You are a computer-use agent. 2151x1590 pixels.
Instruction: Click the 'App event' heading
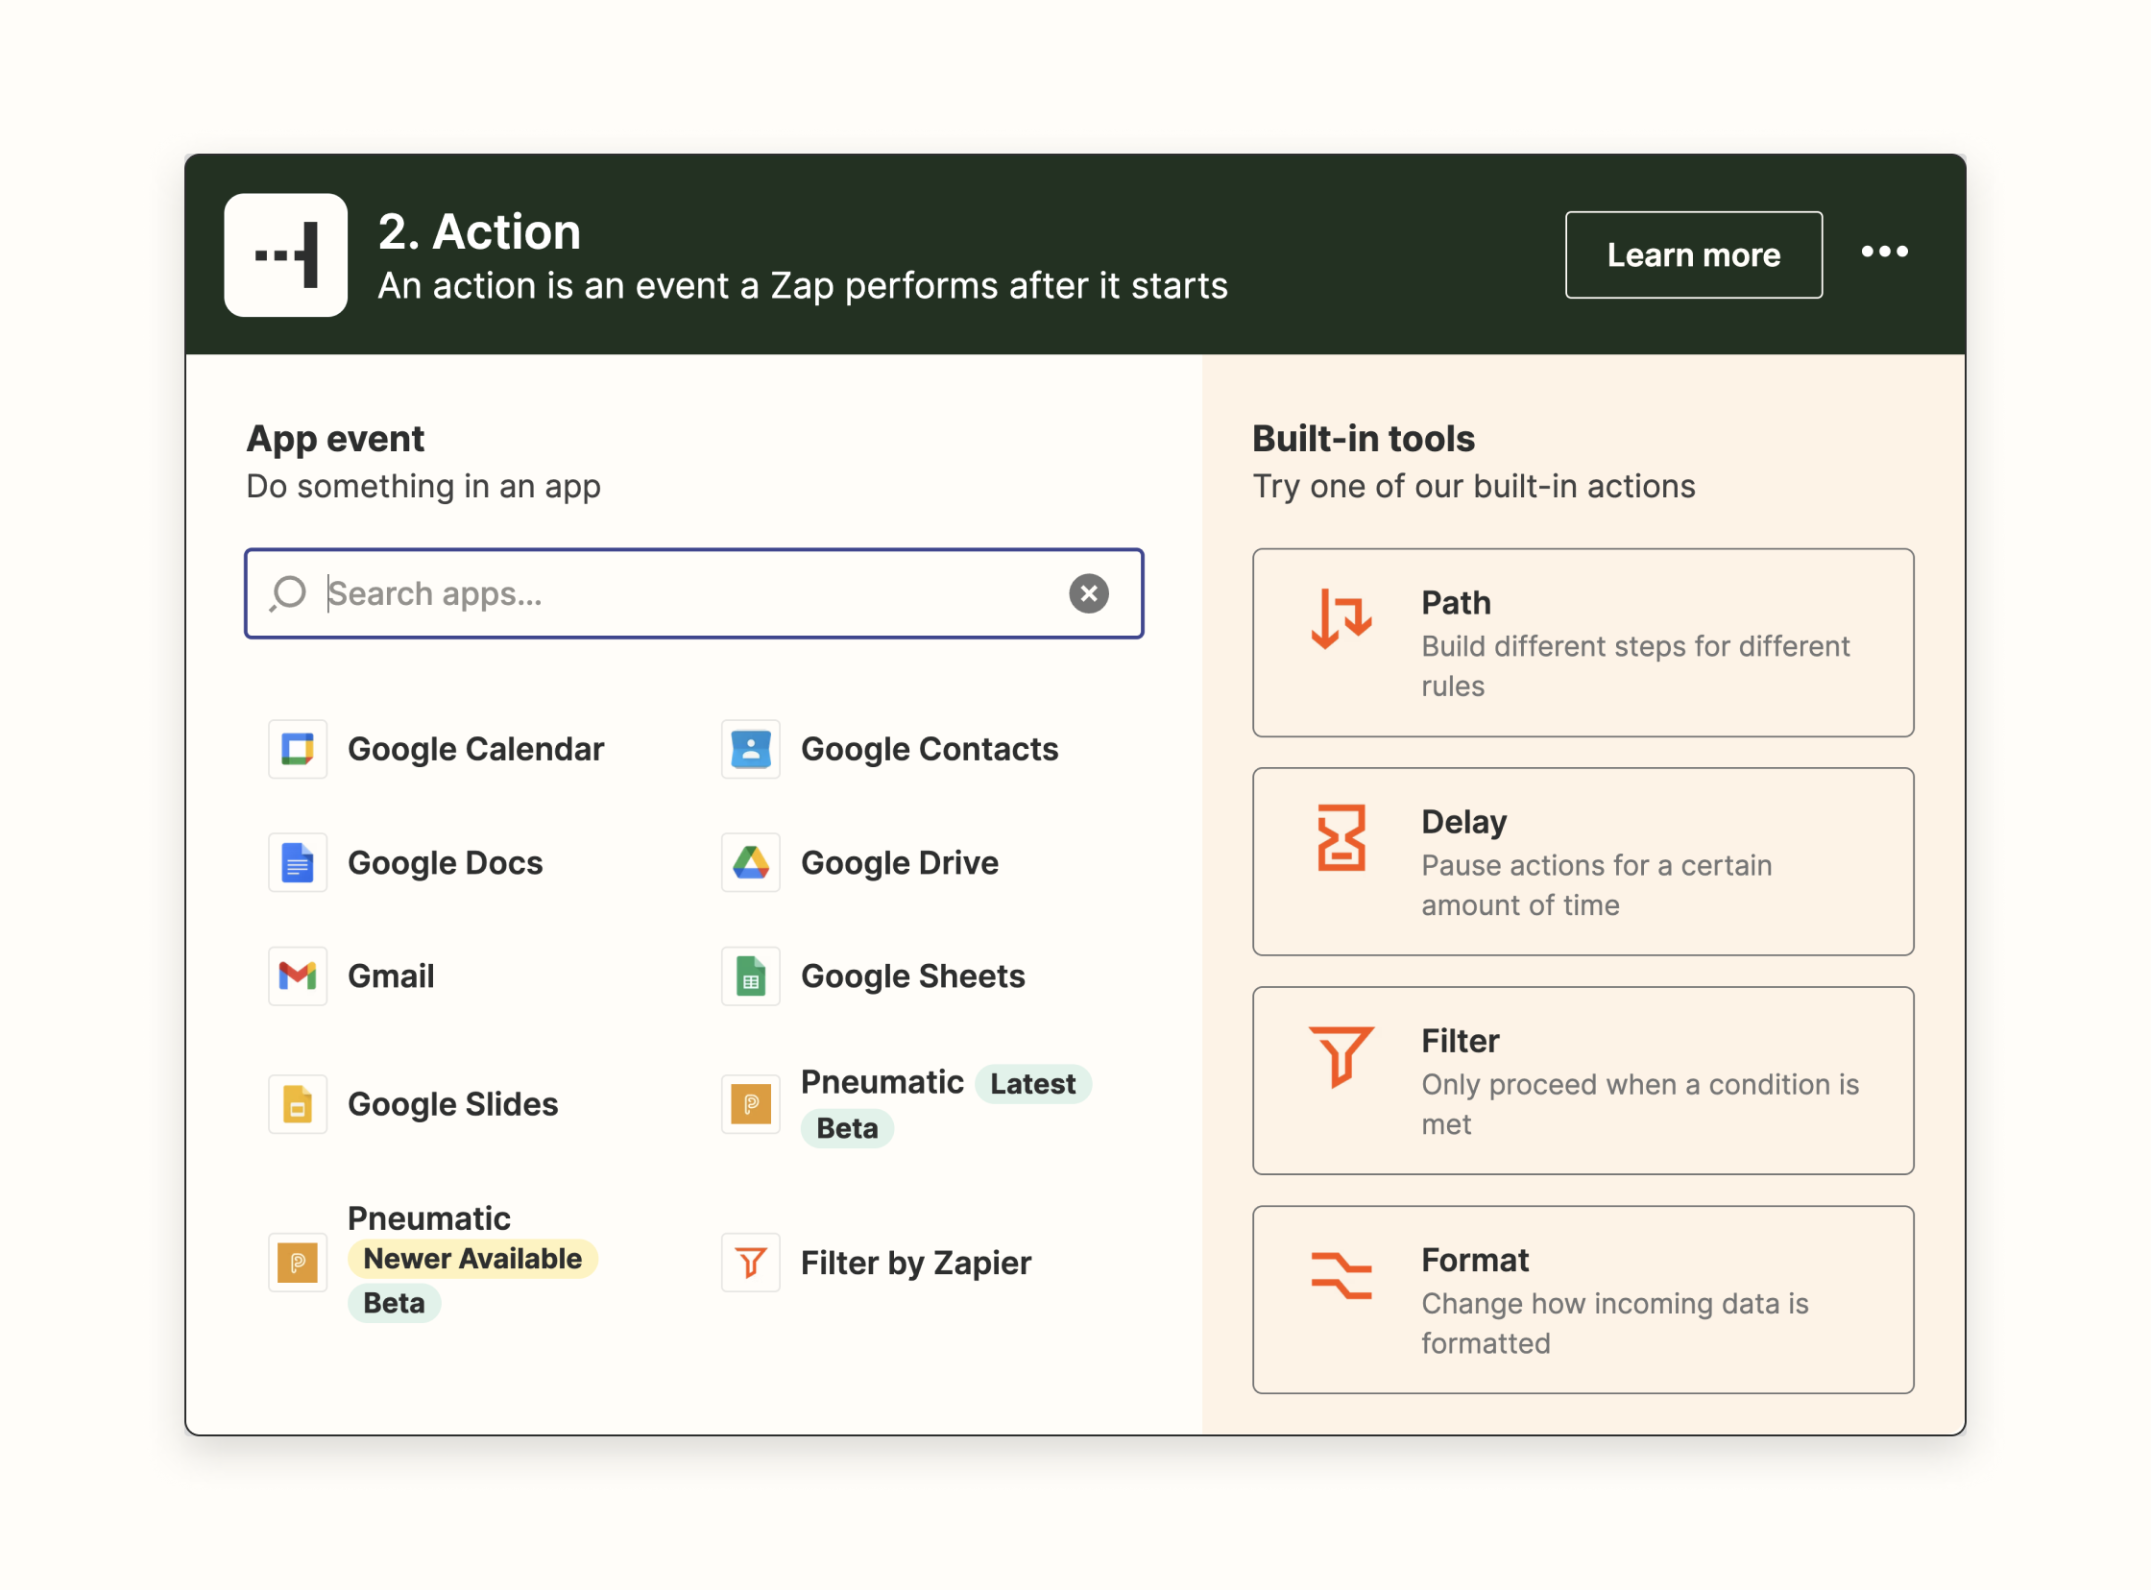(334, 439)
